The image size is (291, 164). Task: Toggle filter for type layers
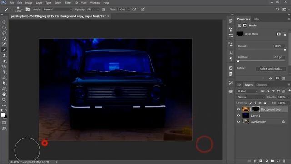click(x=273, y=91)
